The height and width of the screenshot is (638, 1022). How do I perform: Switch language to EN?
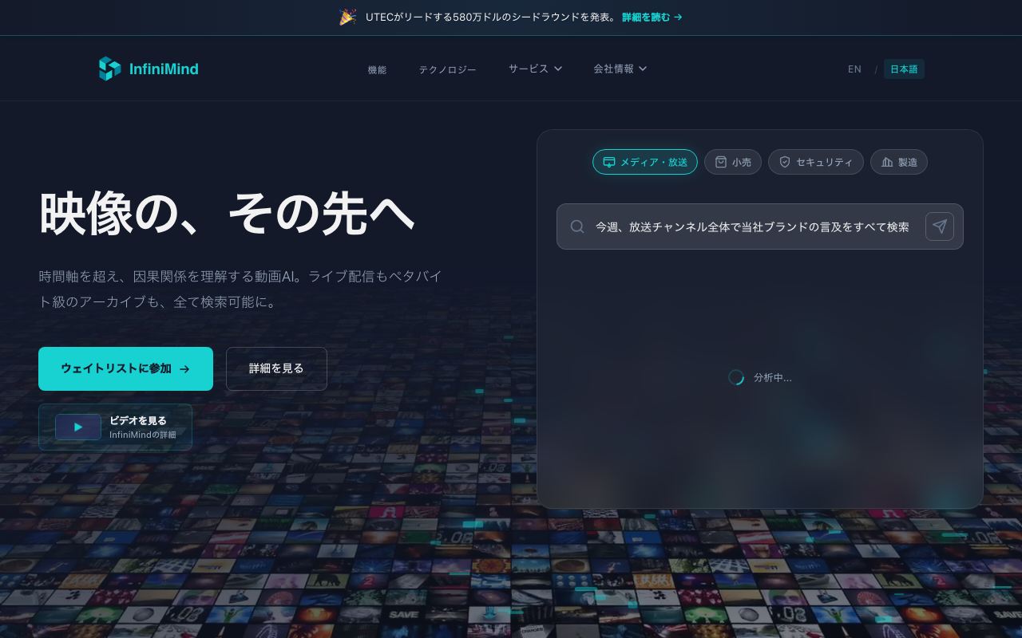tap(854, 69)
